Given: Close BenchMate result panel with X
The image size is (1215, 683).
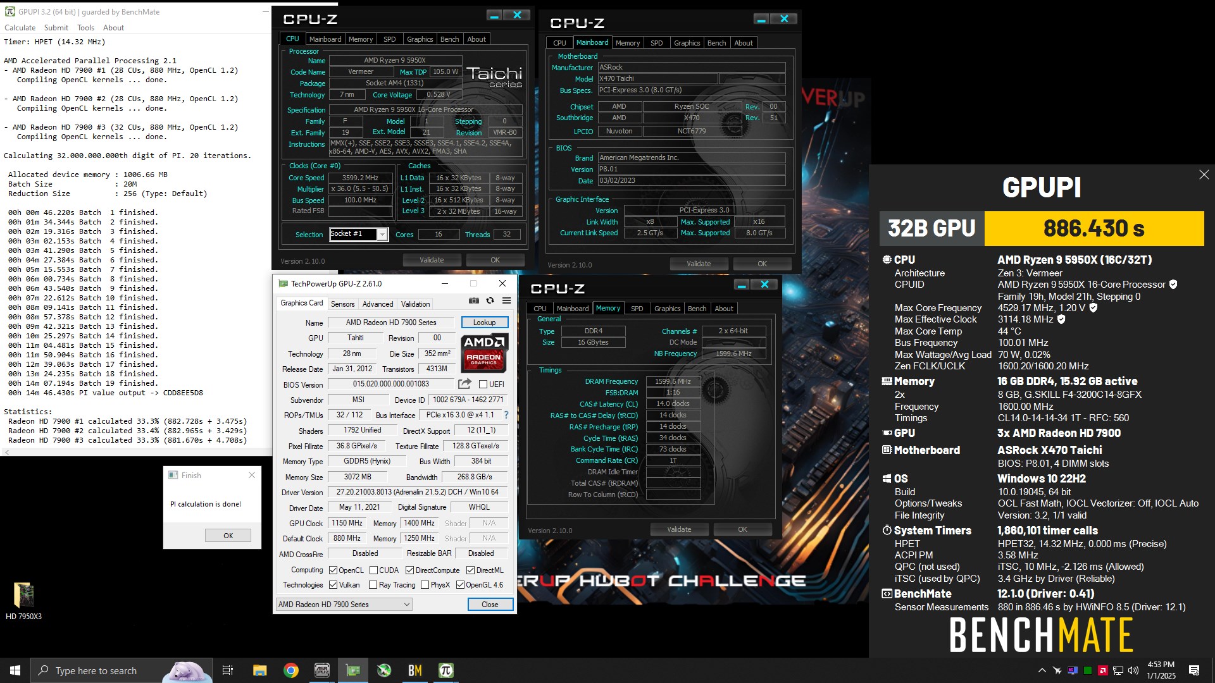Looking at the screenshot, I should tap(1204, 175).
